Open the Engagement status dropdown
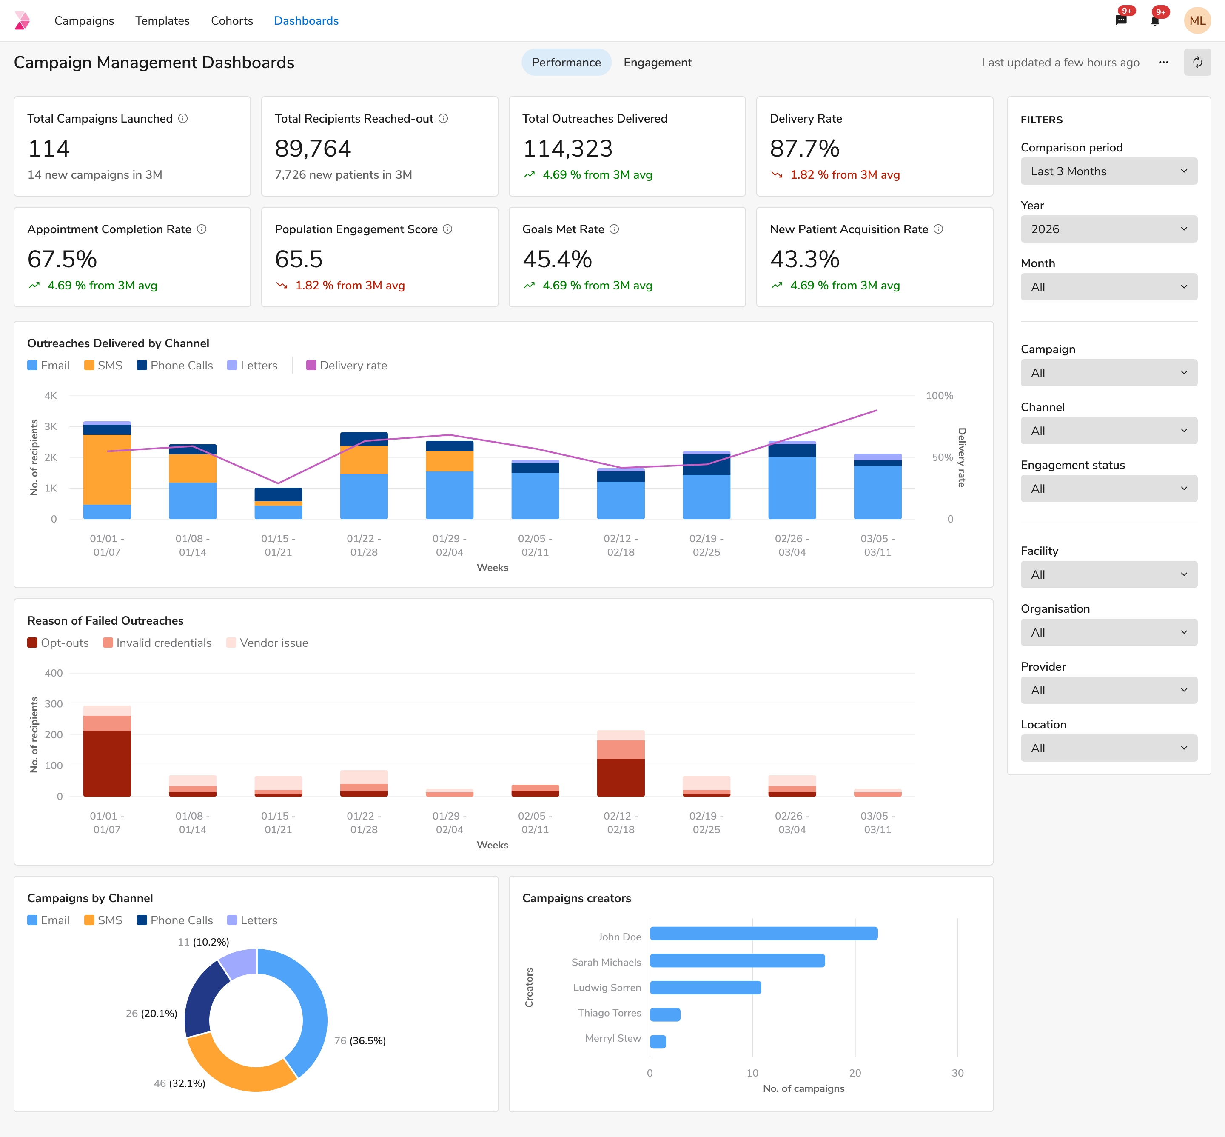This screenshot has height=1137, width=1225. pos(1109,489)
